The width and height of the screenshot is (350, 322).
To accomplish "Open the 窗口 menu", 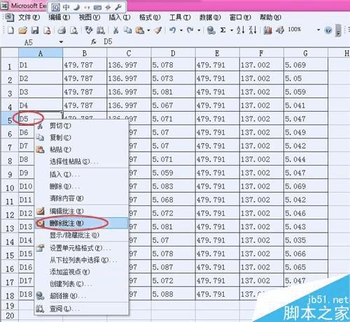I will pos(240,17).
